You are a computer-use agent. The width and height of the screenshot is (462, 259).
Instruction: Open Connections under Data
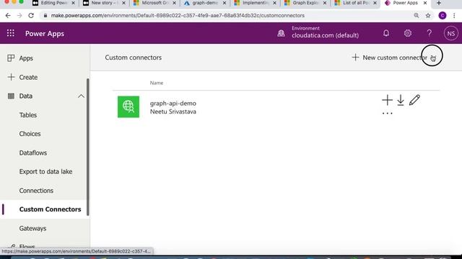[36, 191]
